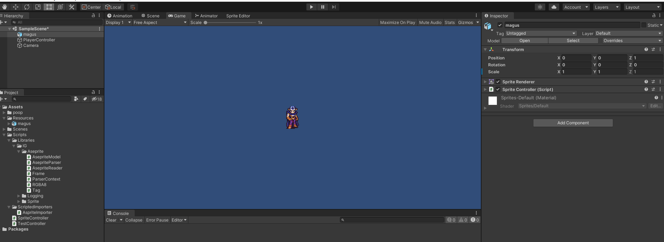Open the Collab services icon
This screenshot has width=664, height=242.
(540, 7)
